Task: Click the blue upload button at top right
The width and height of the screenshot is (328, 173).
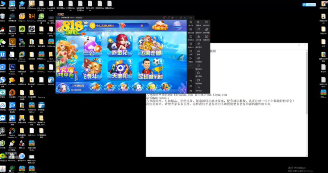Action: tap(309, 5)
